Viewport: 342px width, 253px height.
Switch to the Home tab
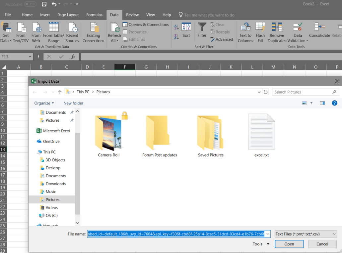(x=27, y=15)
